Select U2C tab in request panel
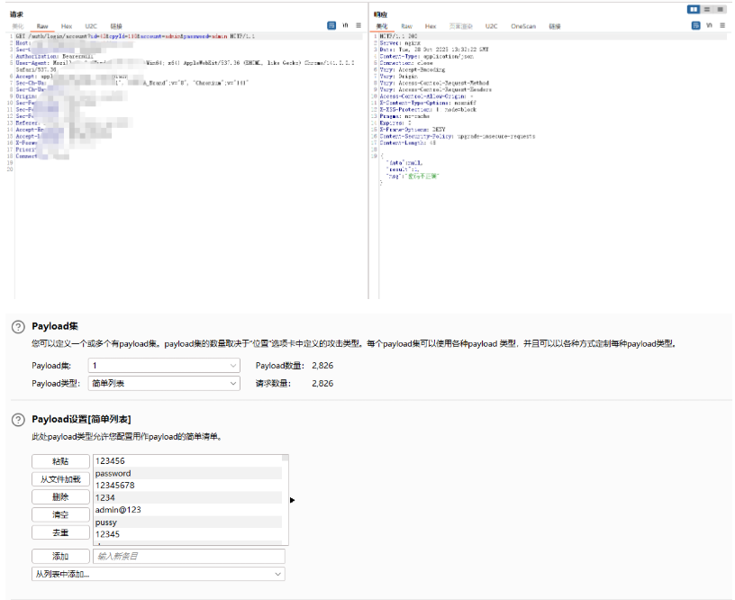This screenshot has width=735, height=600. [91, 26]
